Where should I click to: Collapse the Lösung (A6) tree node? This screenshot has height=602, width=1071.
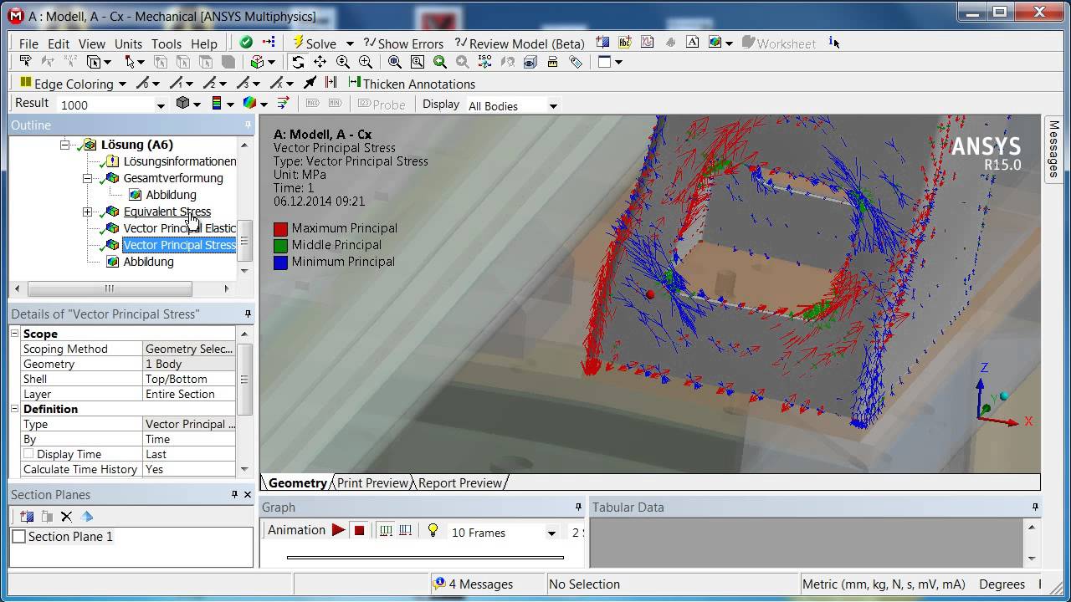(64, 145)
